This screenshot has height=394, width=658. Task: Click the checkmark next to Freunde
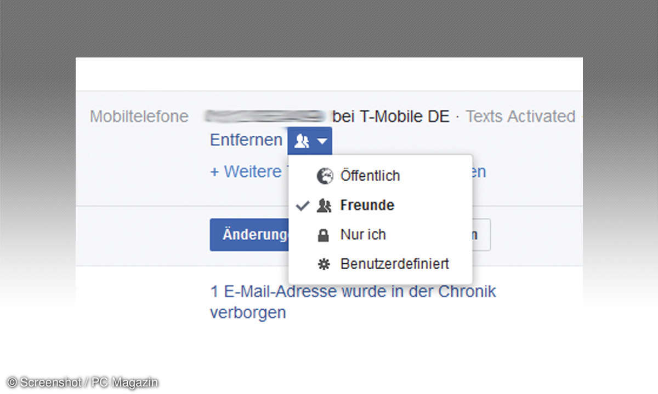pyautogui.click(x=303, y=206)
